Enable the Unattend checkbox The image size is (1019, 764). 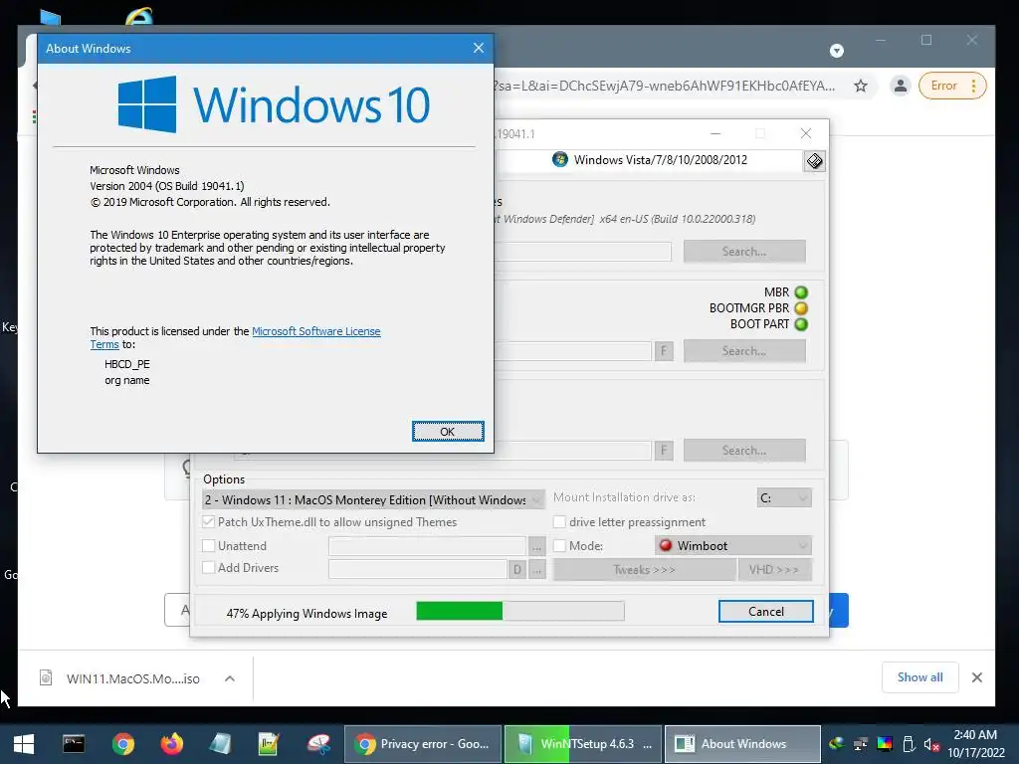pos(209,546)
